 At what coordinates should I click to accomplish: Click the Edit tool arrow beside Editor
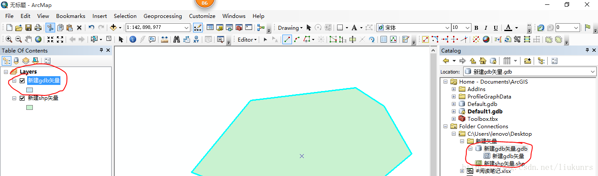[x=265, y=39]
